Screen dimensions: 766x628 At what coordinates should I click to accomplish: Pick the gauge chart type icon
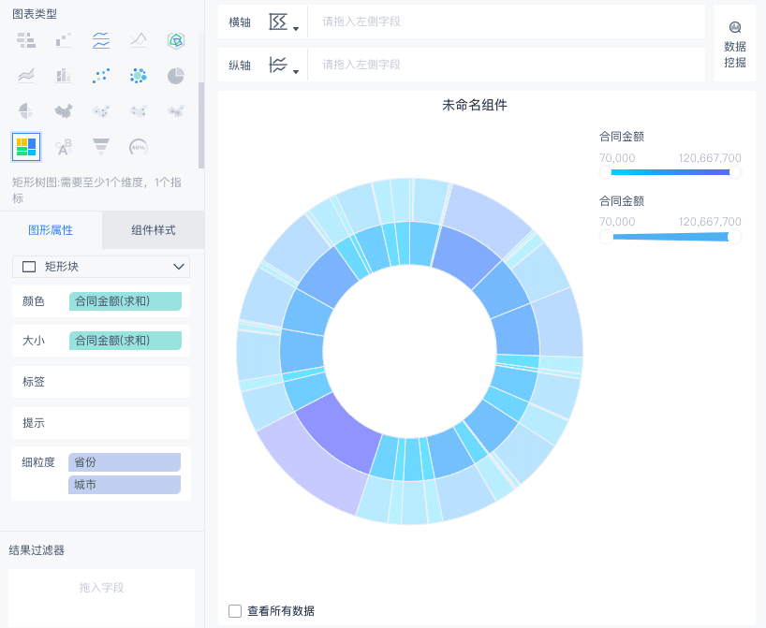139,147
